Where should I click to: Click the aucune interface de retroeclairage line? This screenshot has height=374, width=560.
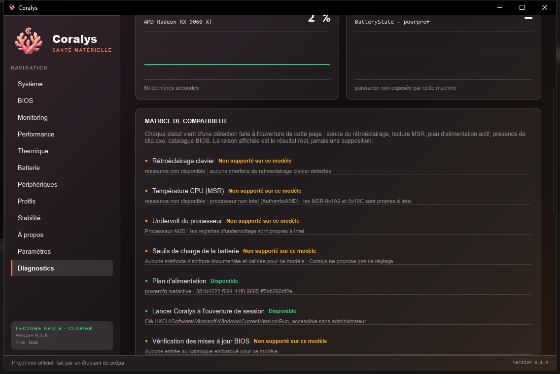pyautogui.click(x=238, y=171)
